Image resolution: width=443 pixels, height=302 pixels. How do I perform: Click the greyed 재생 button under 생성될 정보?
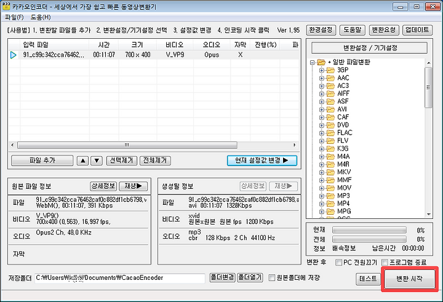pyautogui.click(x=283, y=186)
